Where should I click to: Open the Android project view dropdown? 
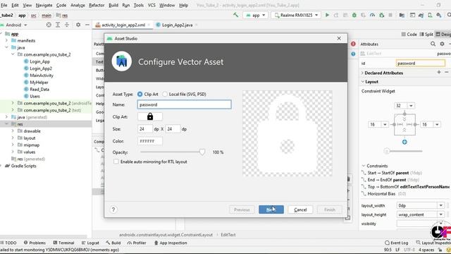point(14,25)
